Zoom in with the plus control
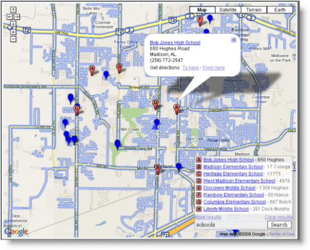The height and width of the screenshot is (250, 310). [x=13, y=32]
